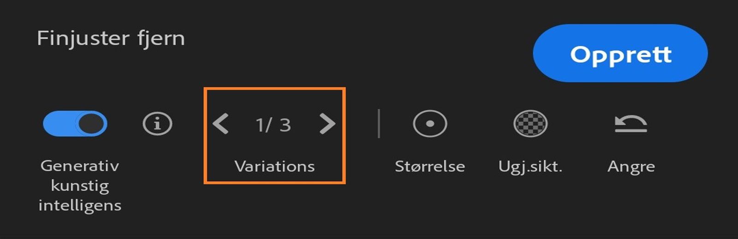This screenshot has width=738, height=239.
Task: Click the Finjuster fjern panel title
Action: [111, 38]
